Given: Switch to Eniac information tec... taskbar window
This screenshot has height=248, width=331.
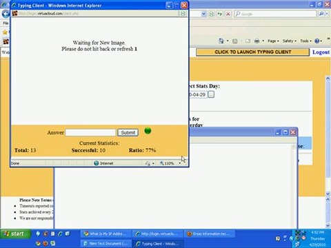Looking at the screenshot, I should pyautogui.click(x=210, y=234).
